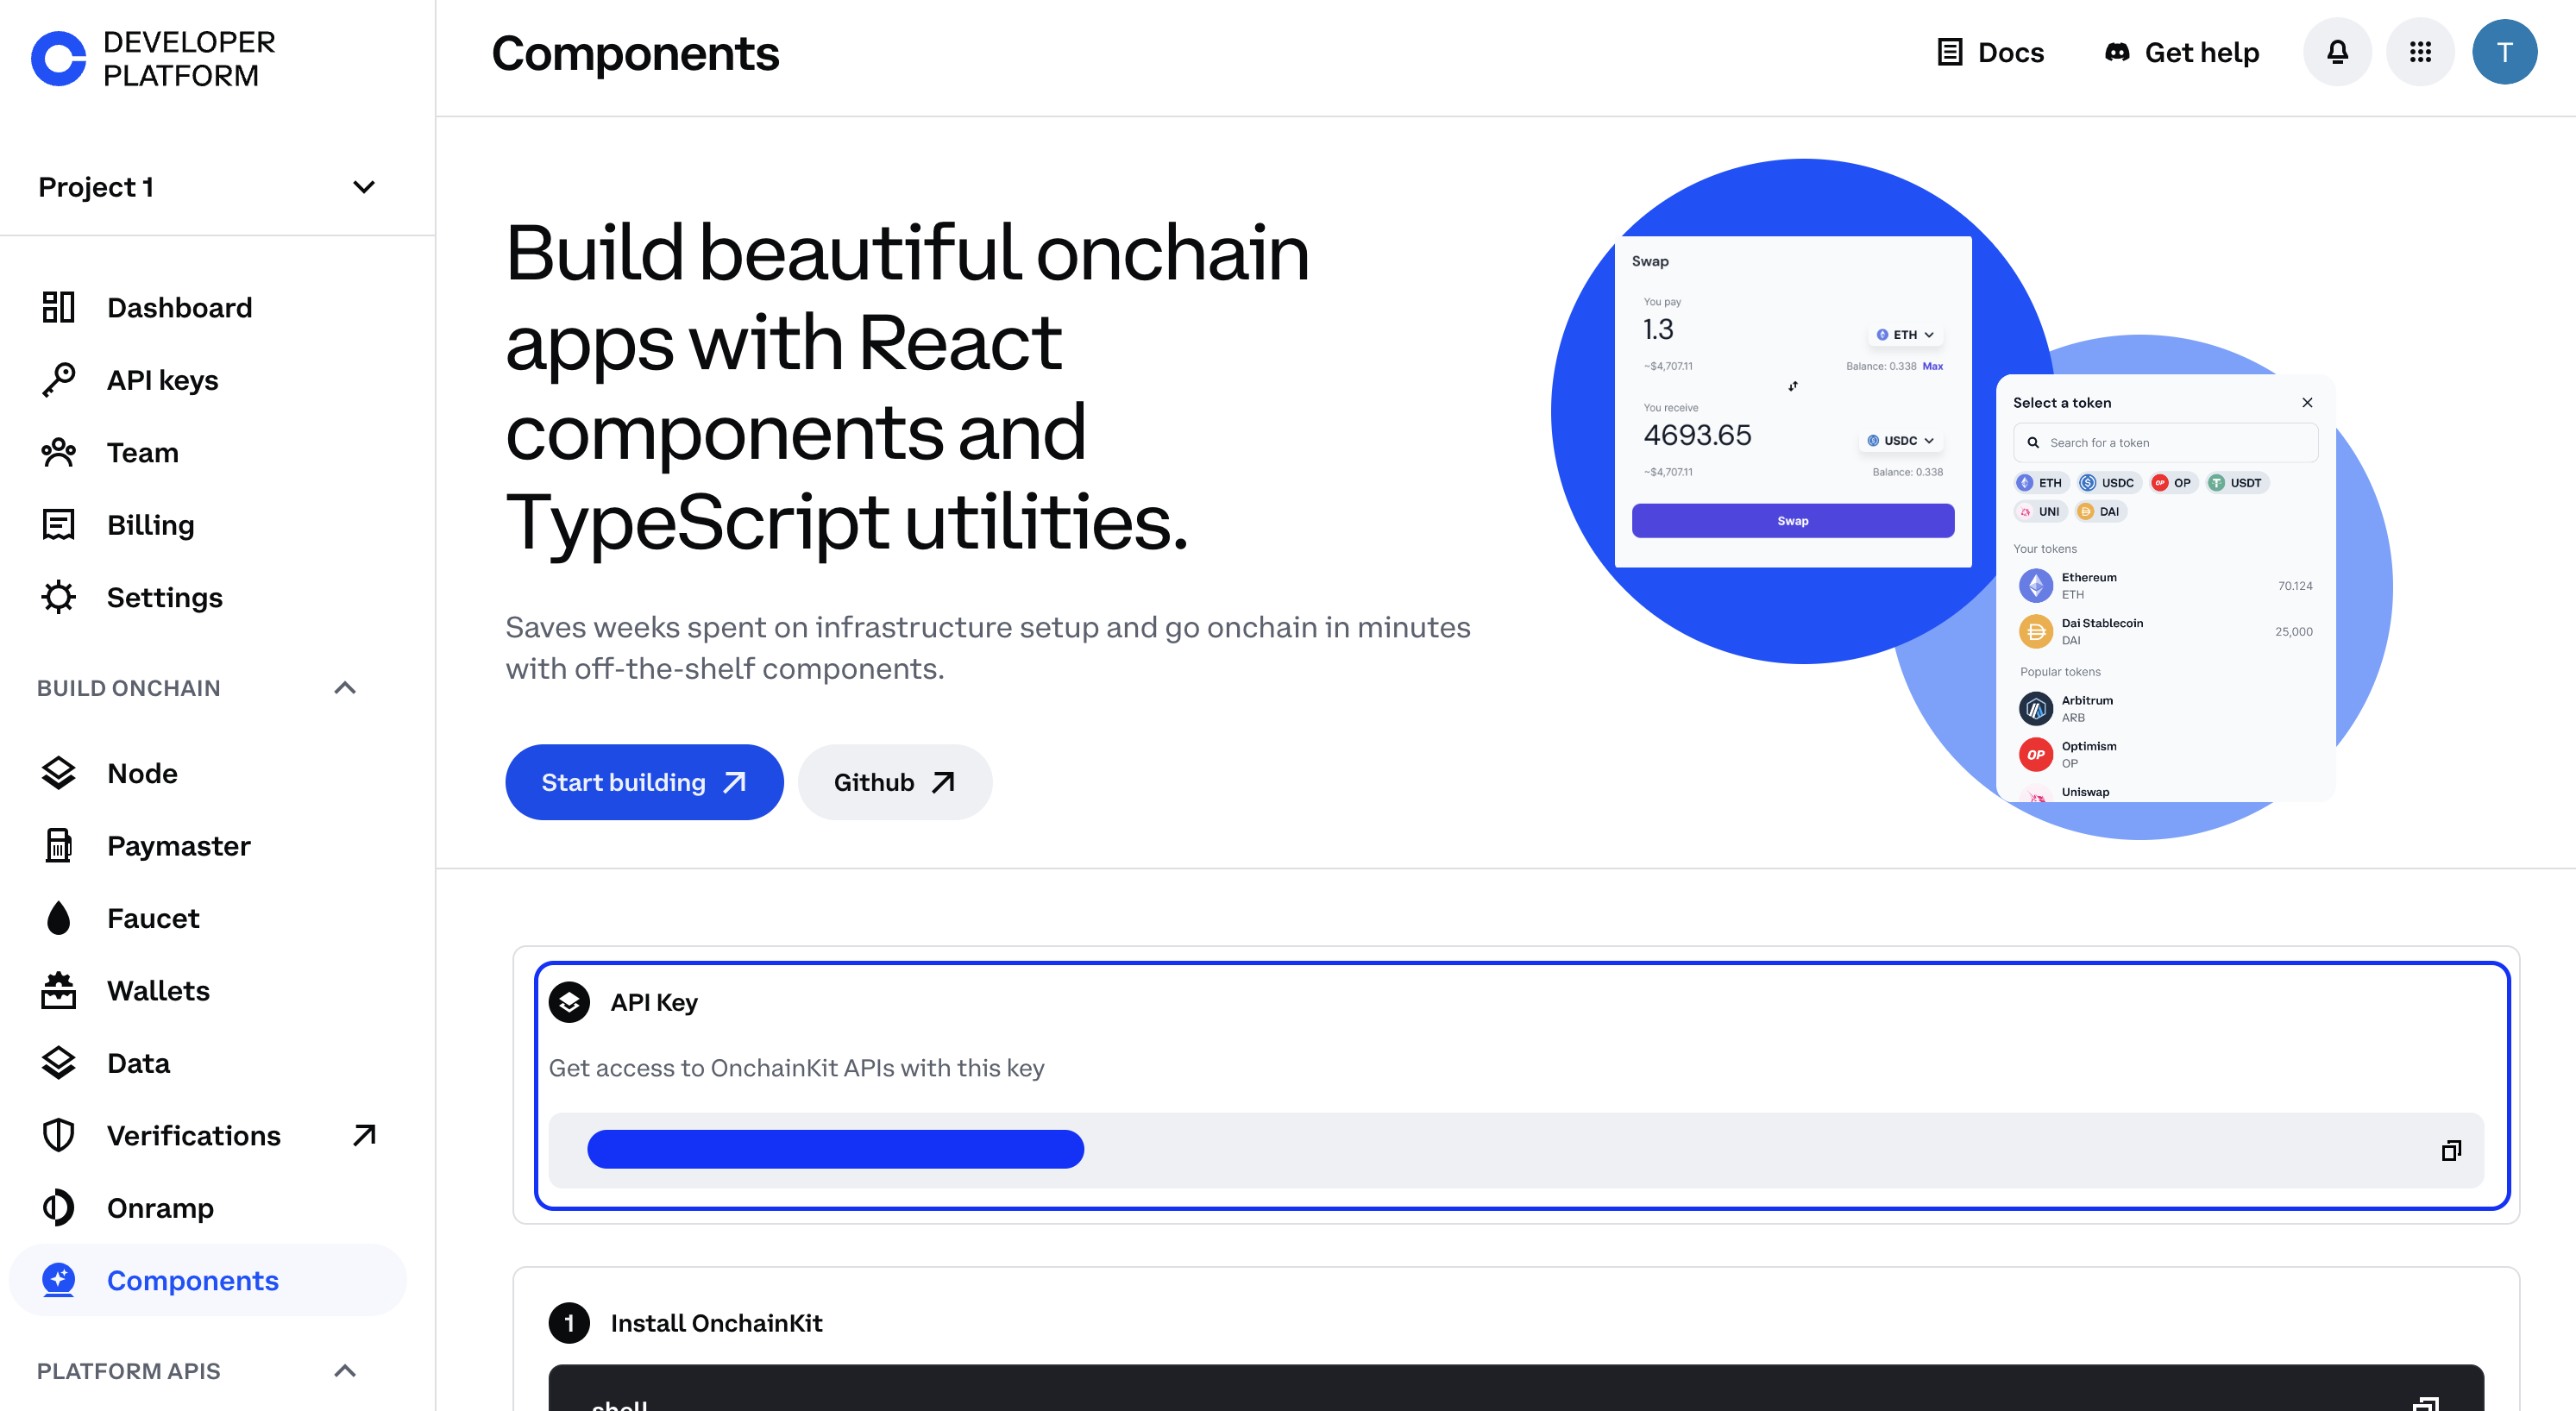The height and width of the screenshot is (1411, 2576).
Task: Click the Verifications icon
Action: (57, 1135)
